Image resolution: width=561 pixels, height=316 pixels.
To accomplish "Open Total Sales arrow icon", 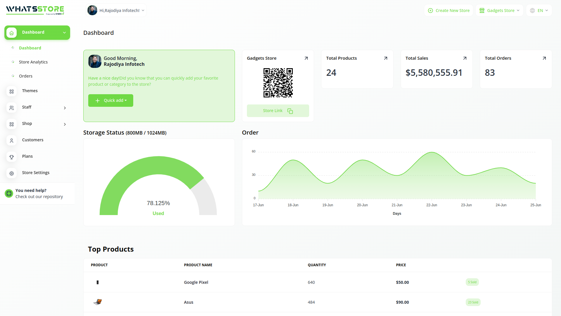I will (465, 58).
